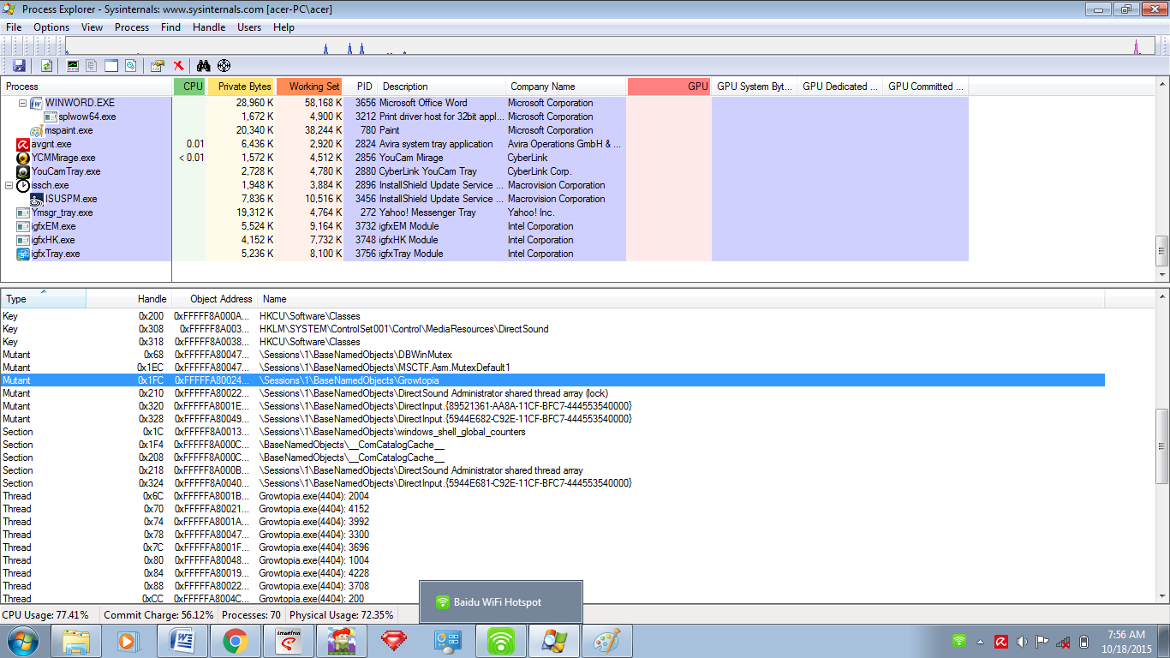This screenshot has height=658, width=1170.
Task: Click the process list vertical scrollbar thumb
Action: coord(1162,251)
